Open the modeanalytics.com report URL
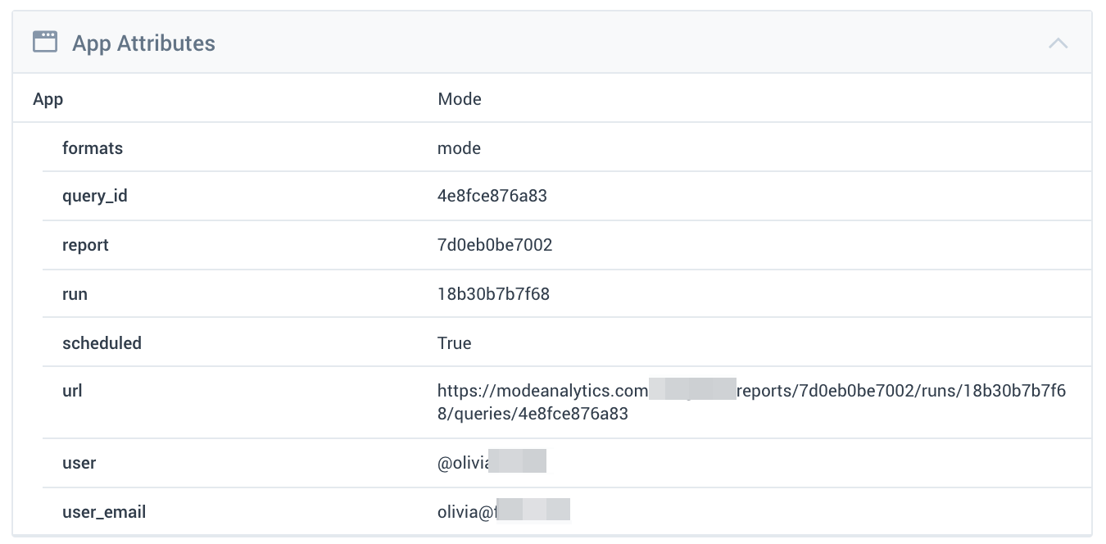This screenshot has width=1106, height=544. (x=751, y=402)
